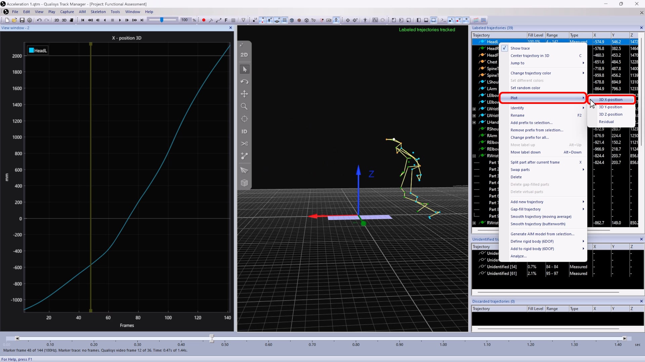Toggle the Show trace checkbox
Screen dimensions: 645x362
point(505,48)
